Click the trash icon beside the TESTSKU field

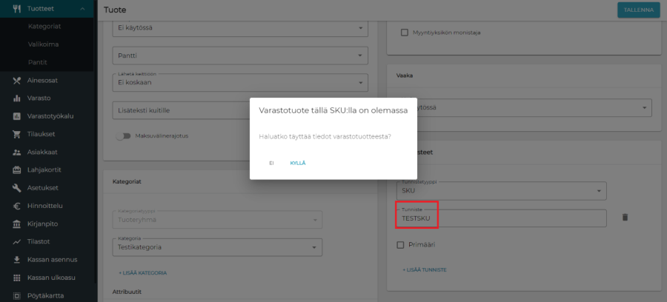tap(625, 218)
